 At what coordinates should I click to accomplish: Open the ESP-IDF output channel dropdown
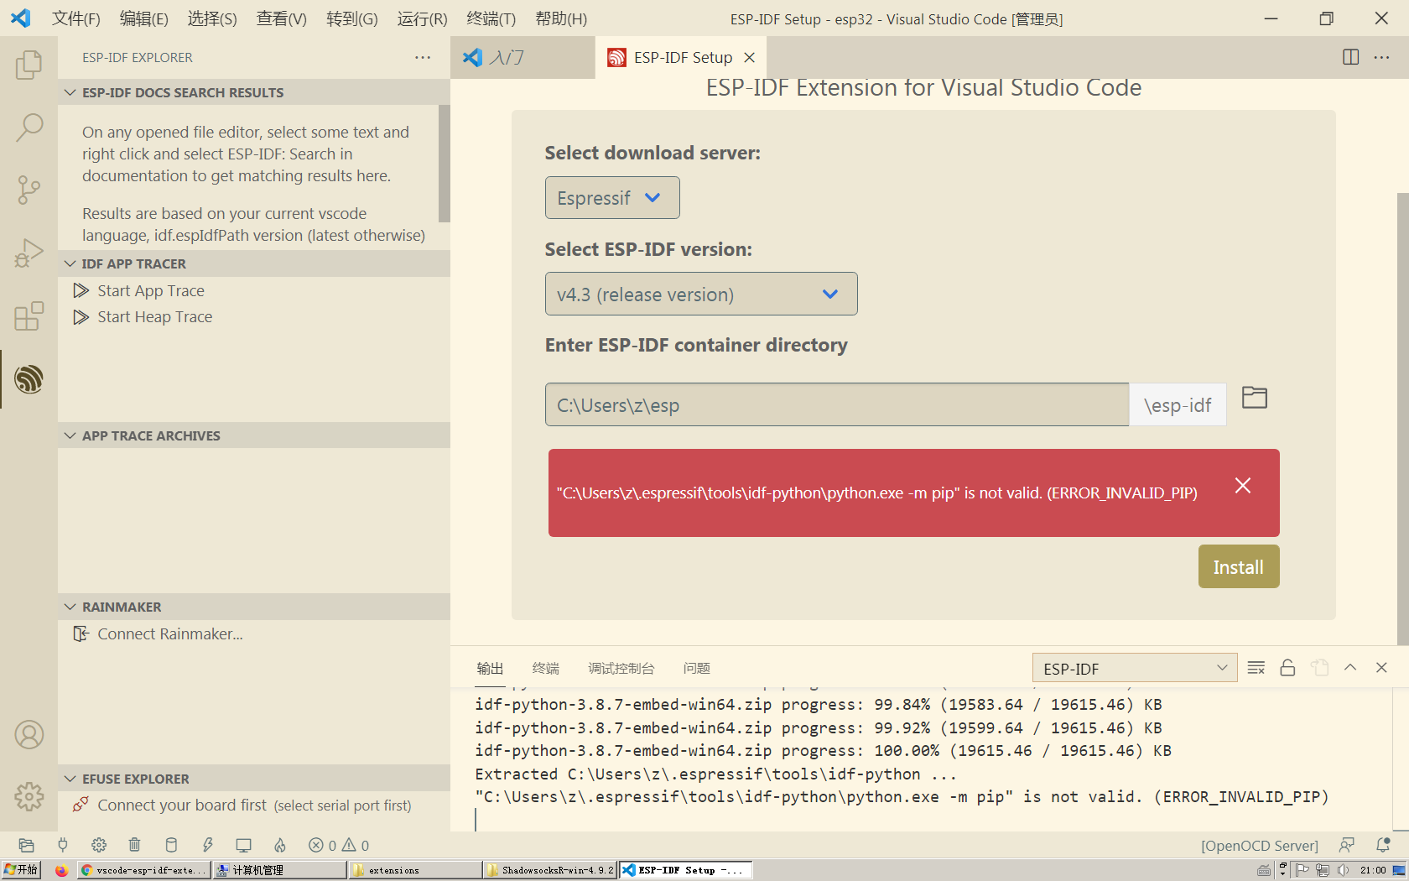coord(1135,669)
